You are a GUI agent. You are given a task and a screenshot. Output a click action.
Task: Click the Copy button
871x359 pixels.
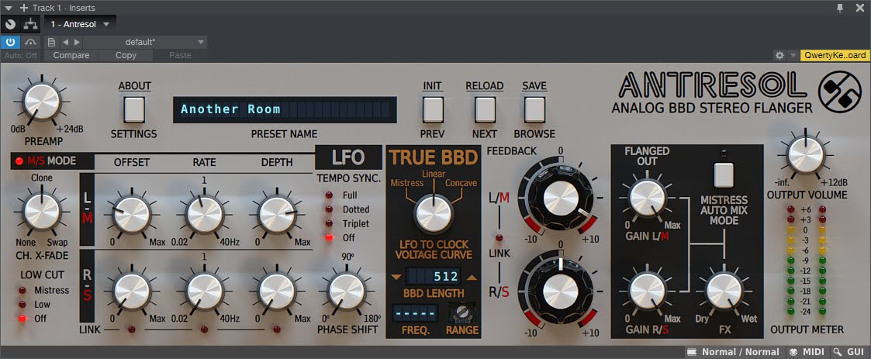(126, 55)
